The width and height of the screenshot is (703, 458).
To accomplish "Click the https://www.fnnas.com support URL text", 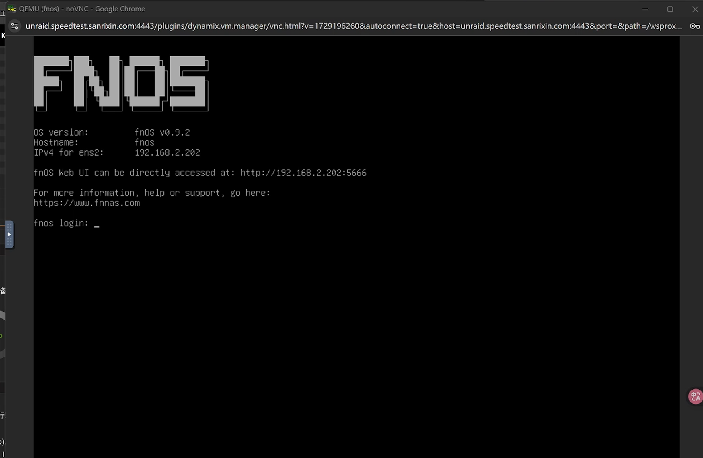I will pos(87,203).
